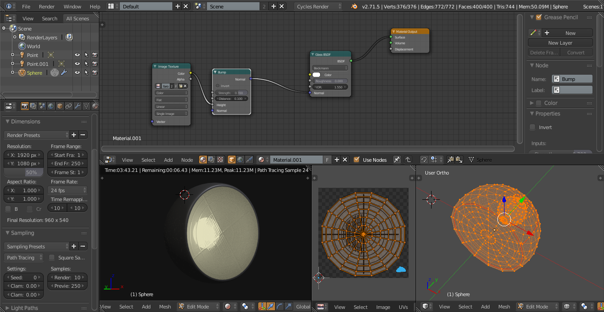Click the pin node tree icon
Viewport: 604px width, 312px height.
pyautogui.click(x=397, y=160)
